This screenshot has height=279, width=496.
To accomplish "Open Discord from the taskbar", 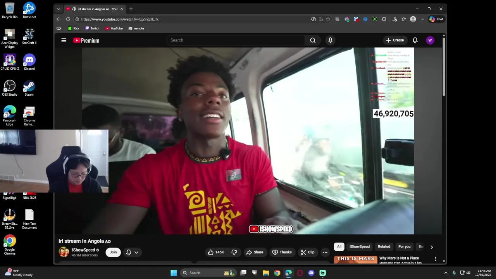I will (x=311, y=273).
